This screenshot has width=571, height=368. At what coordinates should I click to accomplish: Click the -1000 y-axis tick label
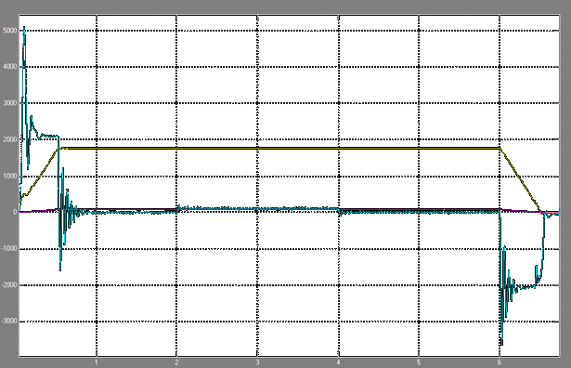[x=9, y=249]
